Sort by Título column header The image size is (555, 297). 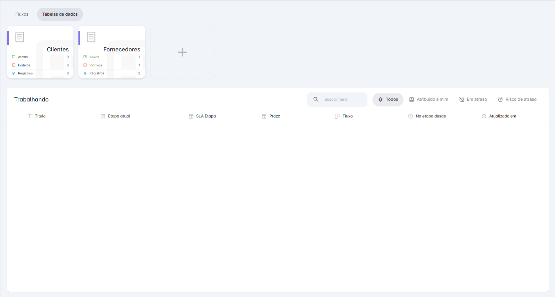40,116
